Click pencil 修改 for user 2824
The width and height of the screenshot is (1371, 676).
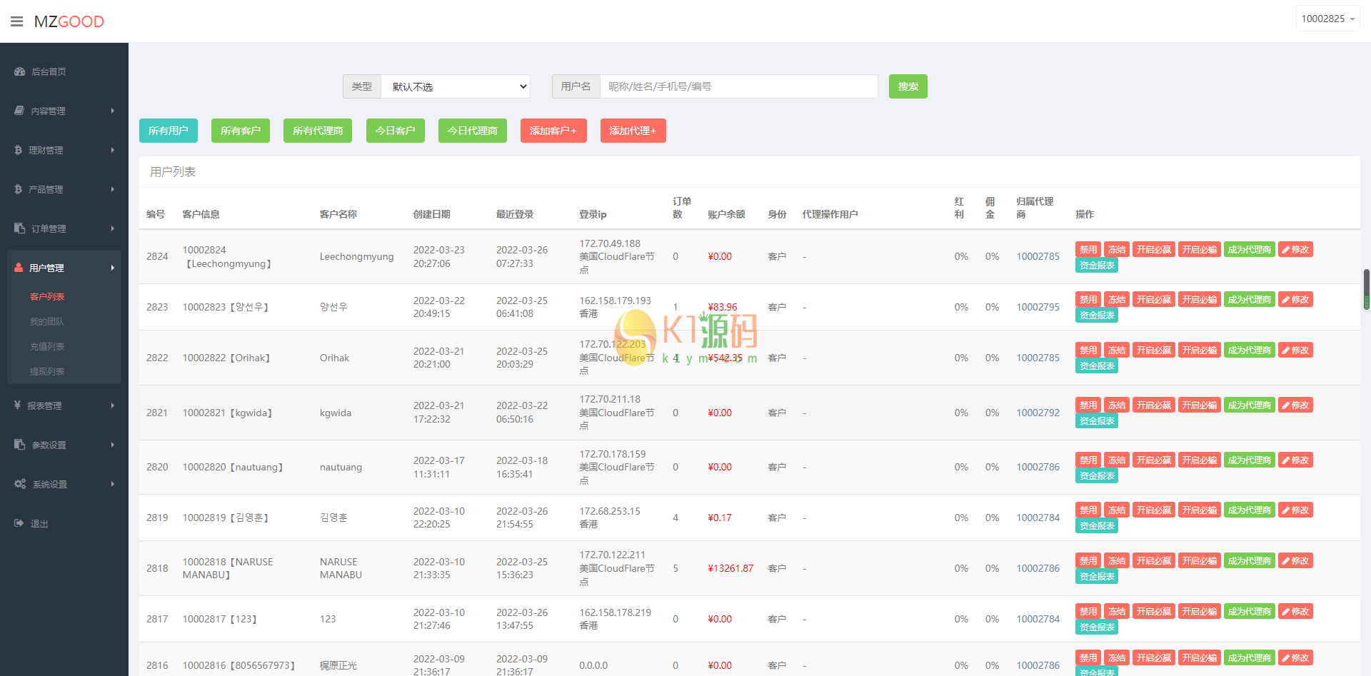[1295, 250]
